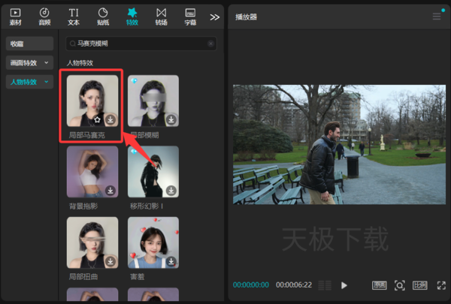The image size is (451, 304).
Task: Play the video in the player
Action: tap(344, 285)
